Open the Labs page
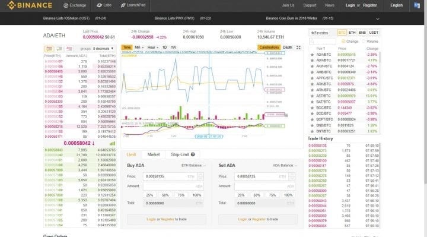 coord(104,5)
